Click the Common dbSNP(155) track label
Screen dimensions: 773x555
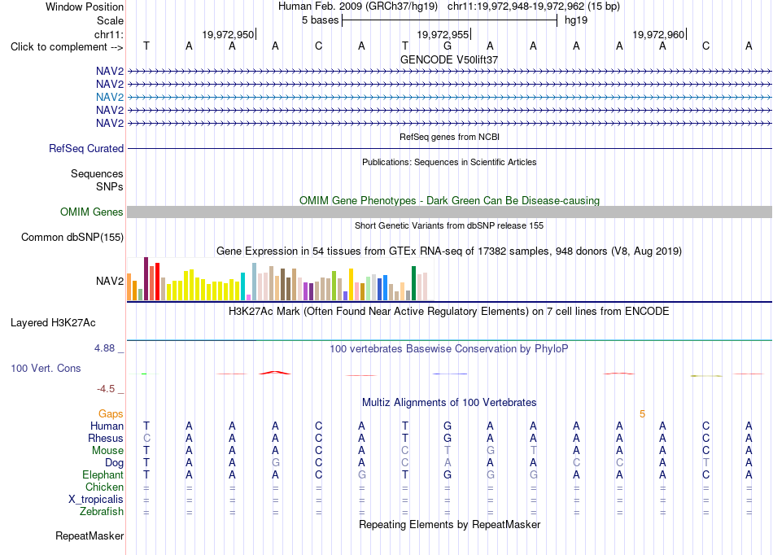pos(72,237)
